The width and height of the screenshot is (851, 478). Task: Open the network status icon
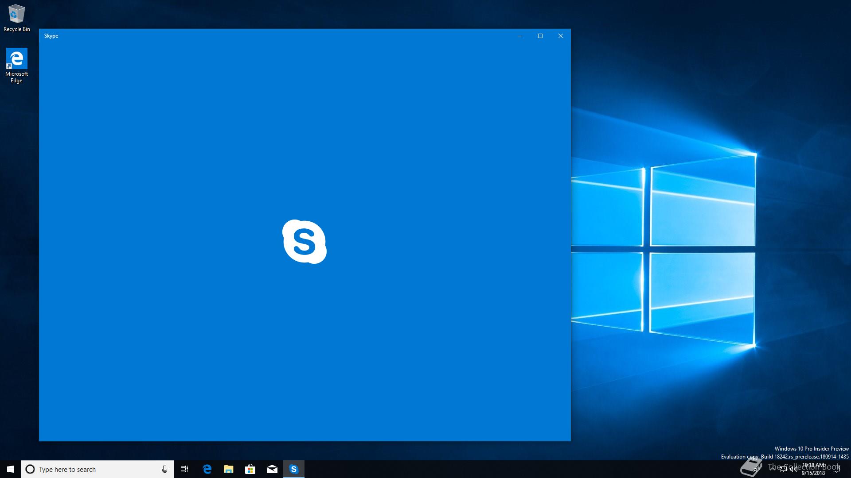[x=783, y=469]
